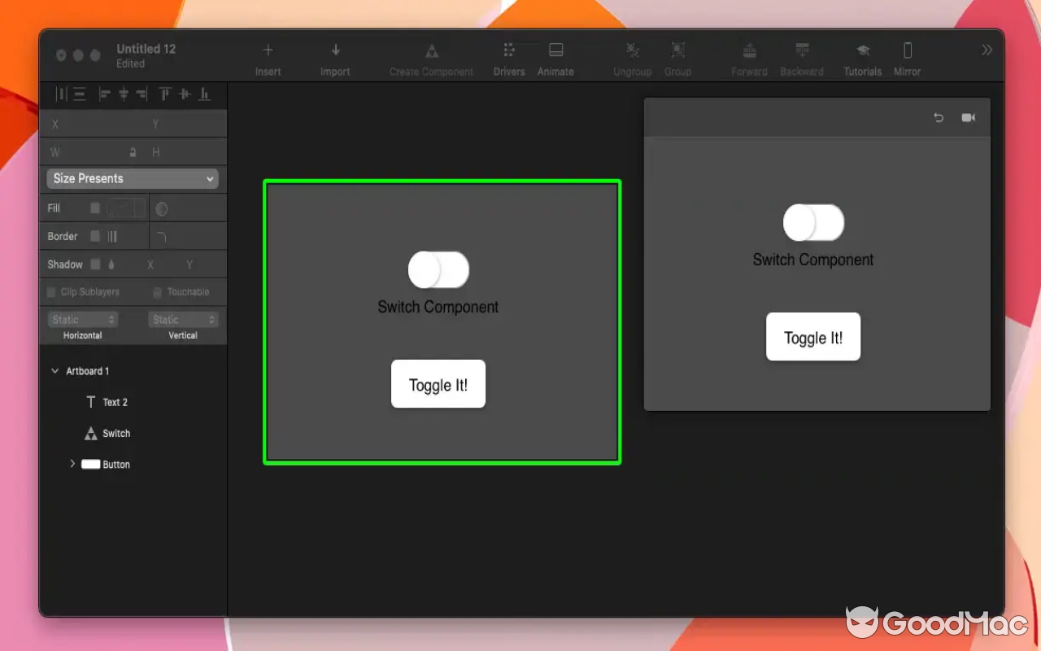This screenshot has height=651, width=1041.
Task: Select the Animate tool in the toolbar
Action: (555, 57)
